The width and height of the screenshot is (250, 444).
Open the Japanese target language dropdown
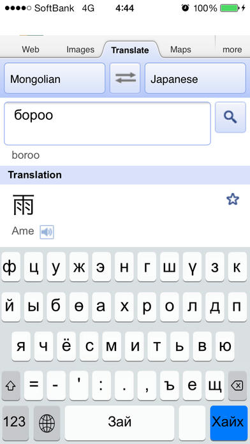pyautogui.click(x=195, y=78)
